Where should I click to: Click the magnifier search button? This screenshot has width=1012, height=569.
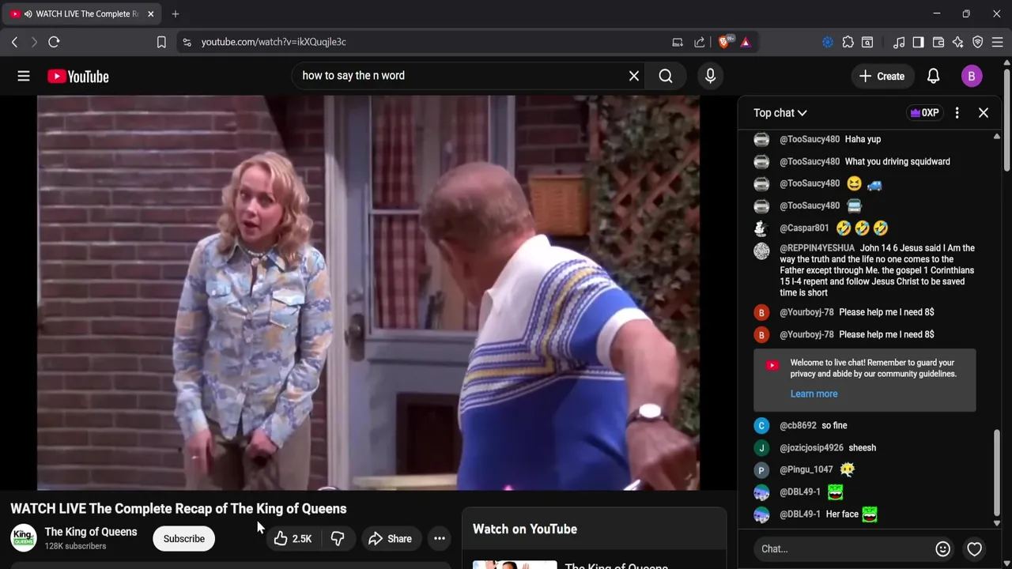[666, 76]
